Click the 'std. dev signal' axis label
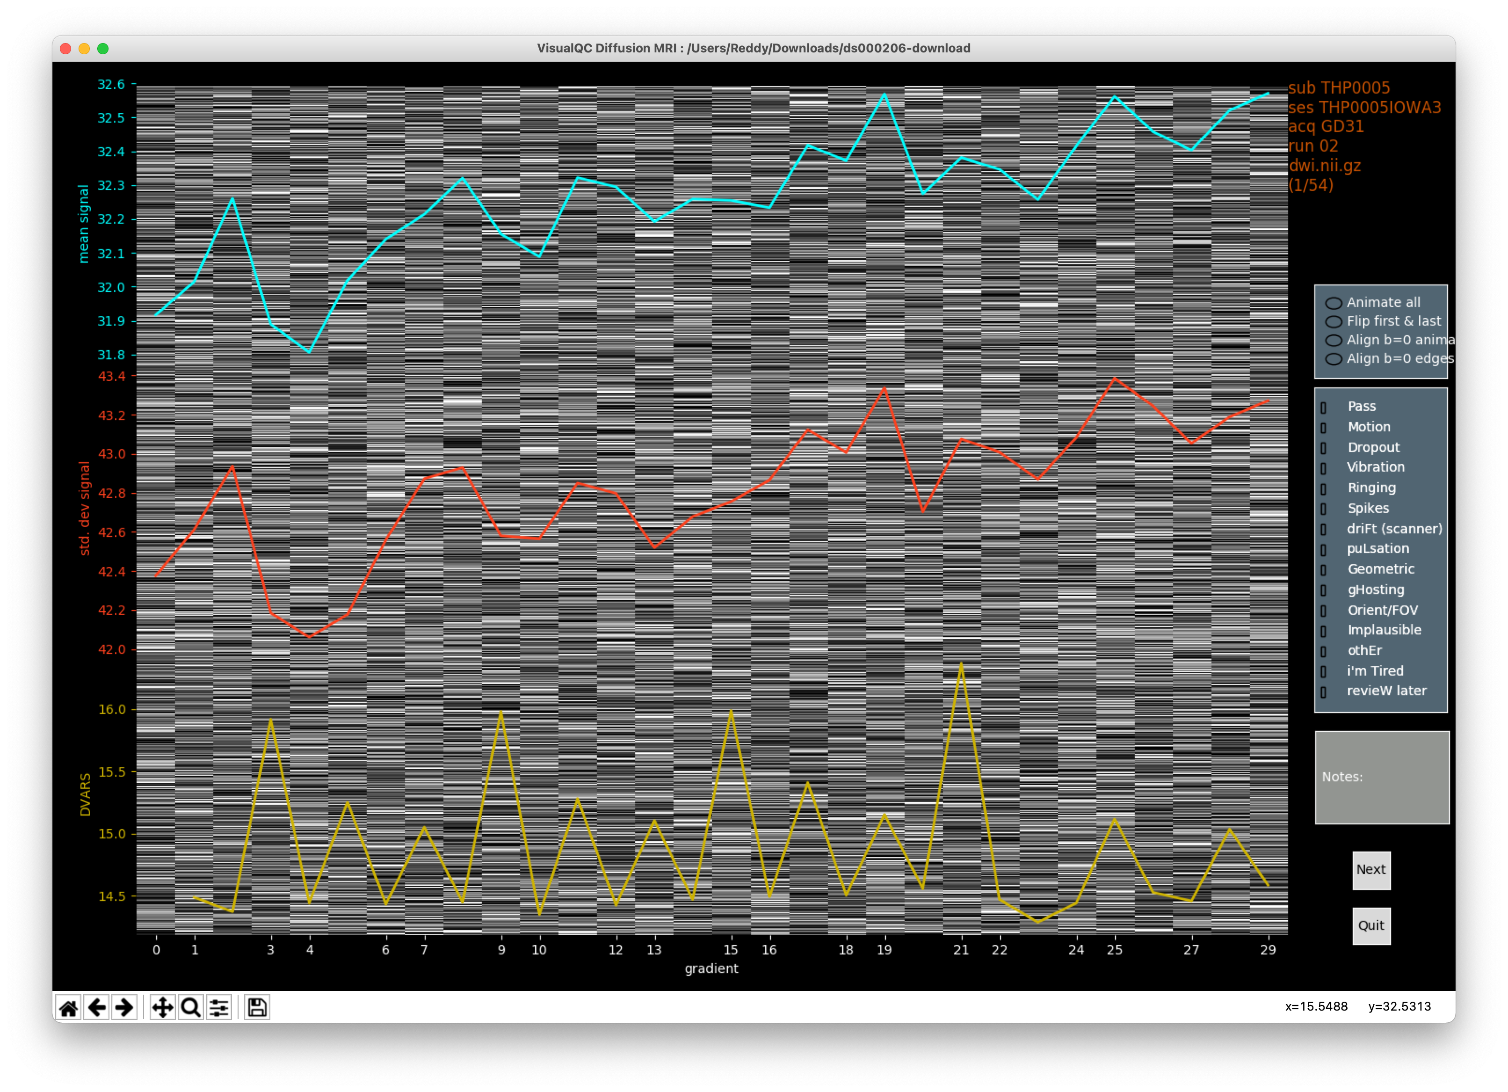Viewport: 1508px width, 1092px height. tap(84, 508)
